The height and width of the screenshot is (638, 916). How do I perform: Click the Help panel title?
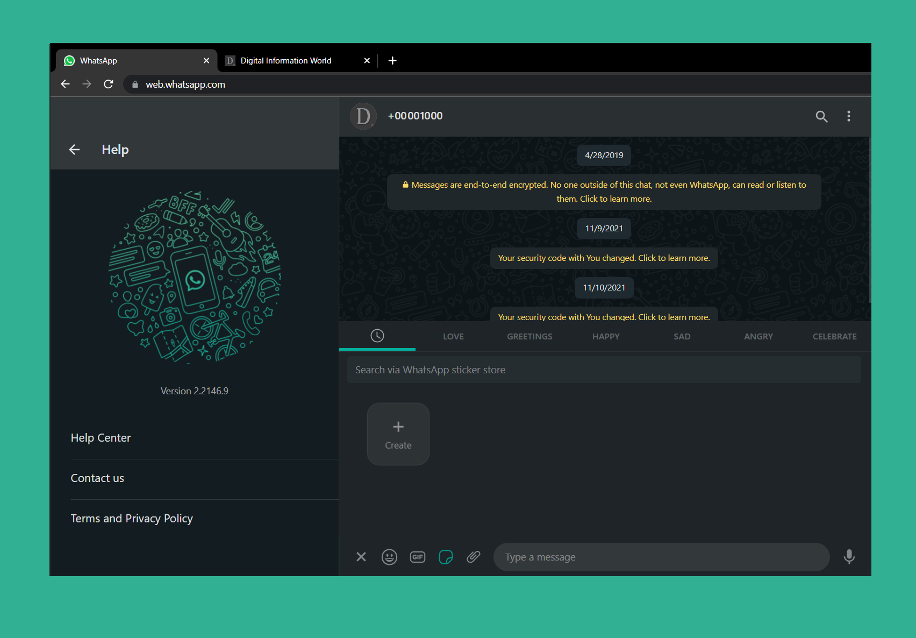[115, 150]
